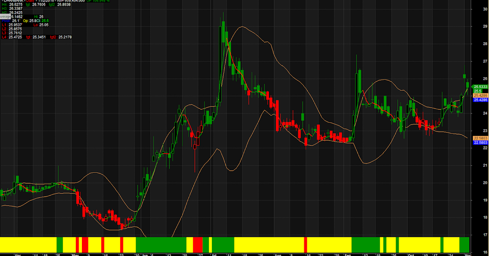Viewport: 489px width, 256px height.
Task: Click the green tgt2 : 26.8938 label
Action: 59,4
